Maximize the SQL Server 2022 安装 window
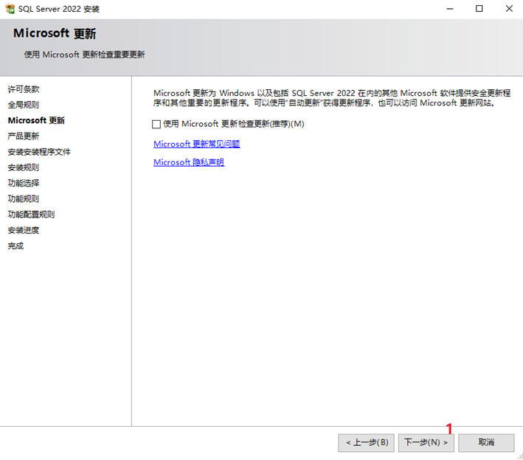Screen dimensions: 523x460 tap(479, 9)
